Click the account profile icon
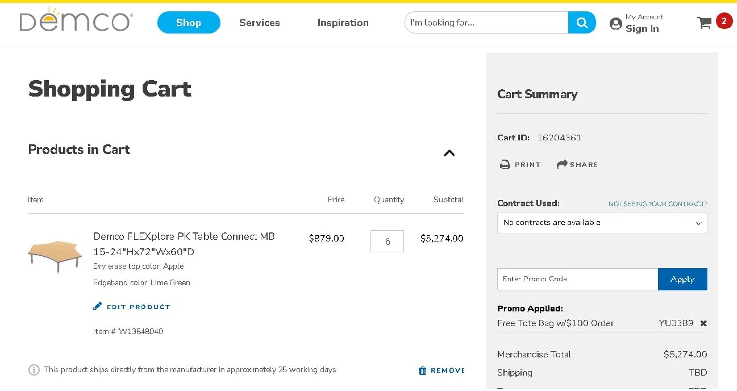This screenshot has height=391, width=737. click(x=616, y=24)
